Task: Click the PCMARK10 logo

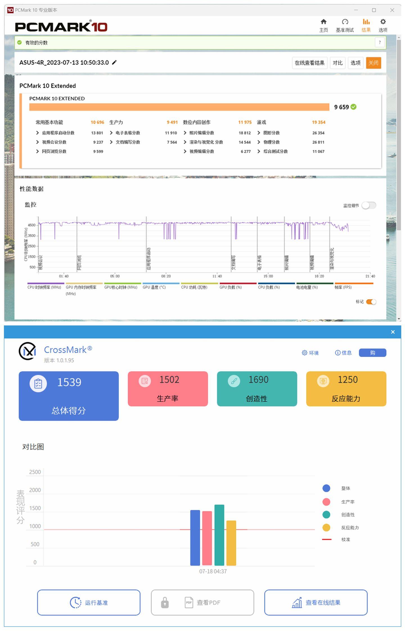Action: coord(61,26)
